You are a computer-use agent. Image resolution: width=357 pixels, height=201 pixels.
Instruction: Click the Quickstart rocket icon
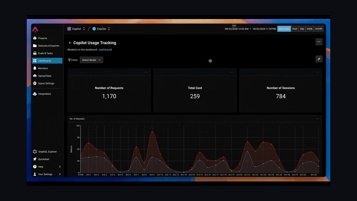point(35,159)
